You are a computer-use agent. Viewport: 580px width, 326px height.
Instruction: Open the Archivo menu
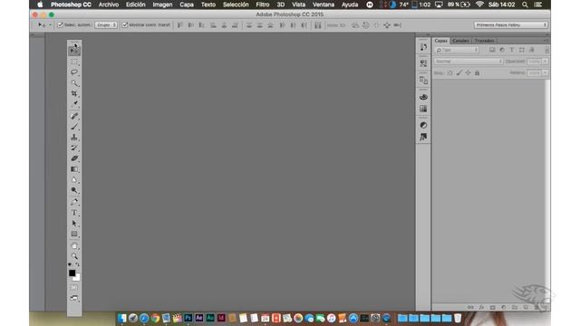point(109,5)
